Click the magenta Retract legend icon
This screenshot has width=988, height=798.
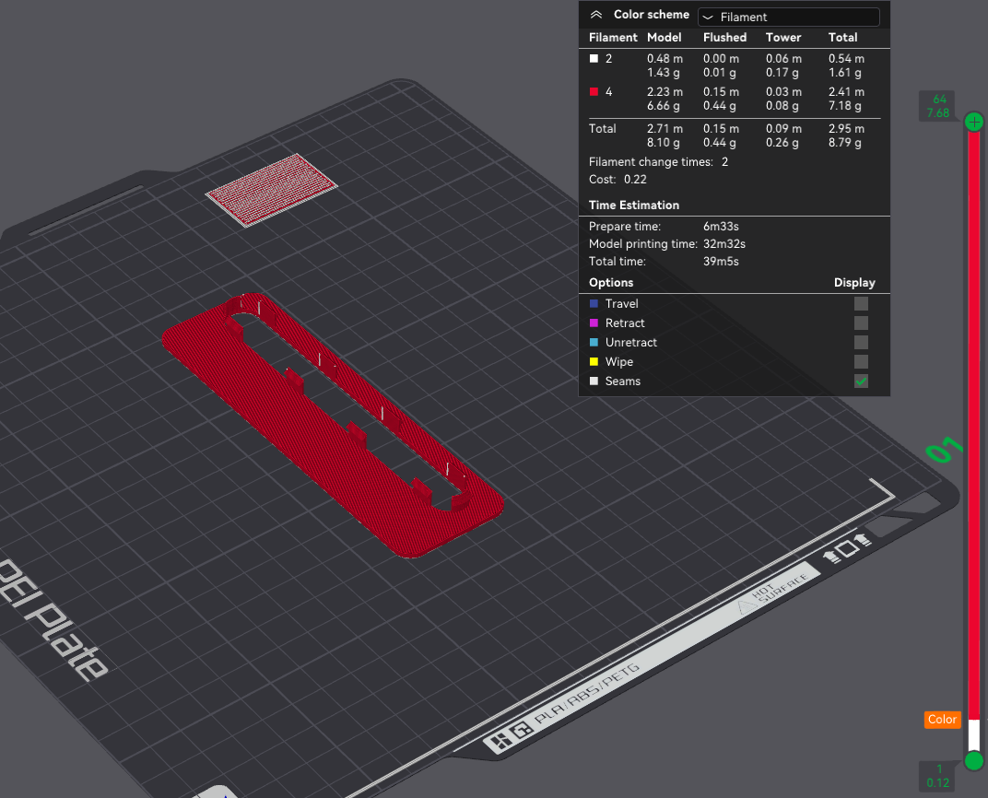pos(594,323)
